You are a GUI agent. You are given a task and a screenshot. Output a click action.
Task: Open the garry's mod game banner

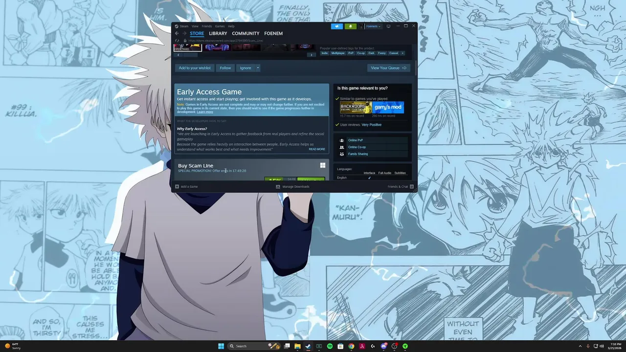[x=388, y=108]
